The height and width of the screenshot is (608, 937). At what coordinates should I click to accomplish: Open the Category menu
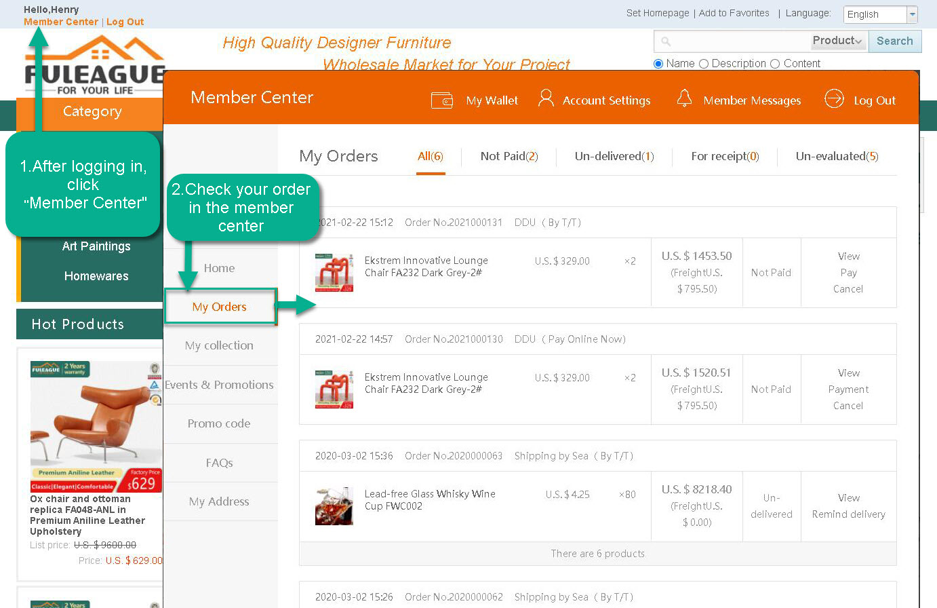(92, 111)
